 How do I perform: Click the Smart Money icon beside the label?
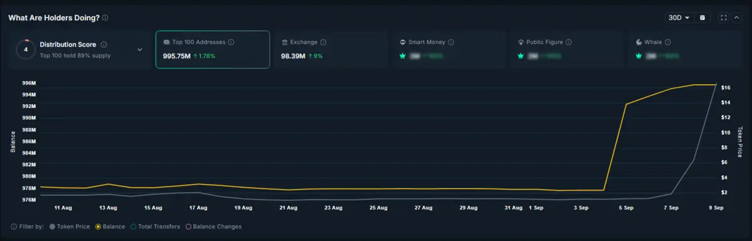[x=403, y=42]
